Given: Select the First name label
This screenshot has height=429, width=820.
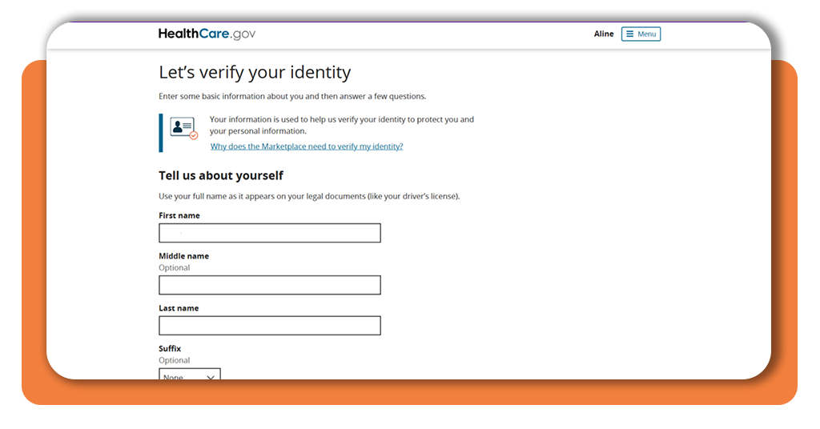Looking at the screenshot, I should pyautogui.click(x=179, y=215).
